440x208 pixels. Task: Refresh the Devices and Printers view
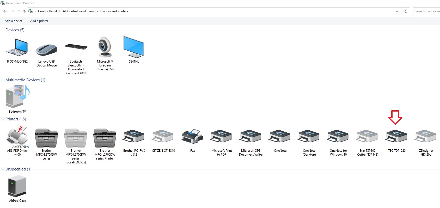click(406, 11)
